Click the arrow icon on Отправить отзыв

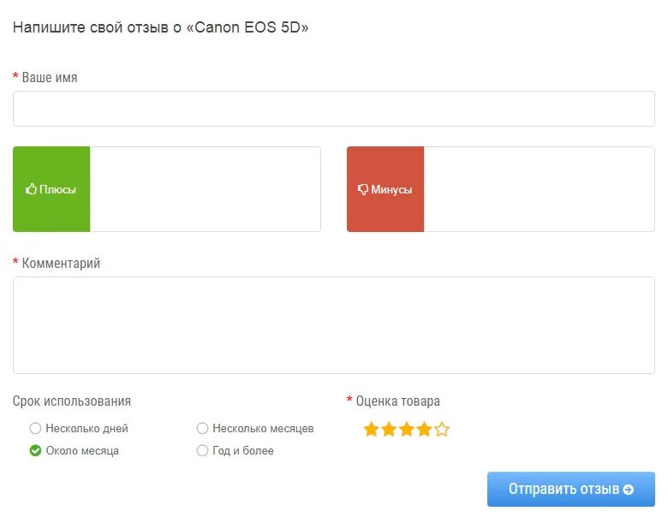pos(629,490)
